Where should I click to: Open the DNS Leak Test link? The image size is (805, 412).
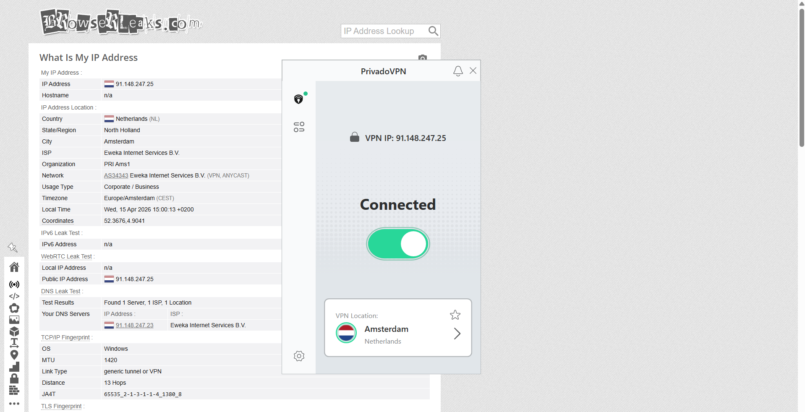(61, 291)
